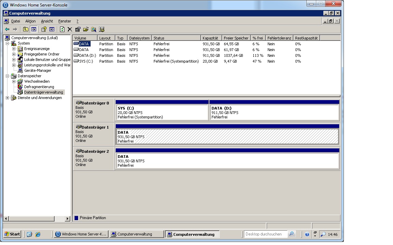Collapse the System tree node
This screenshot has height=245, width=393.
8,43
